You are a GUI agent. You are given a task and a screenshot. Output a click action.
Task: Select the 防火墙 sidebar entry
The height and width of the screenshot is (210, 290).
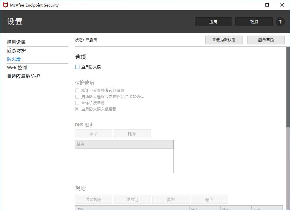(x=14, y=59)
